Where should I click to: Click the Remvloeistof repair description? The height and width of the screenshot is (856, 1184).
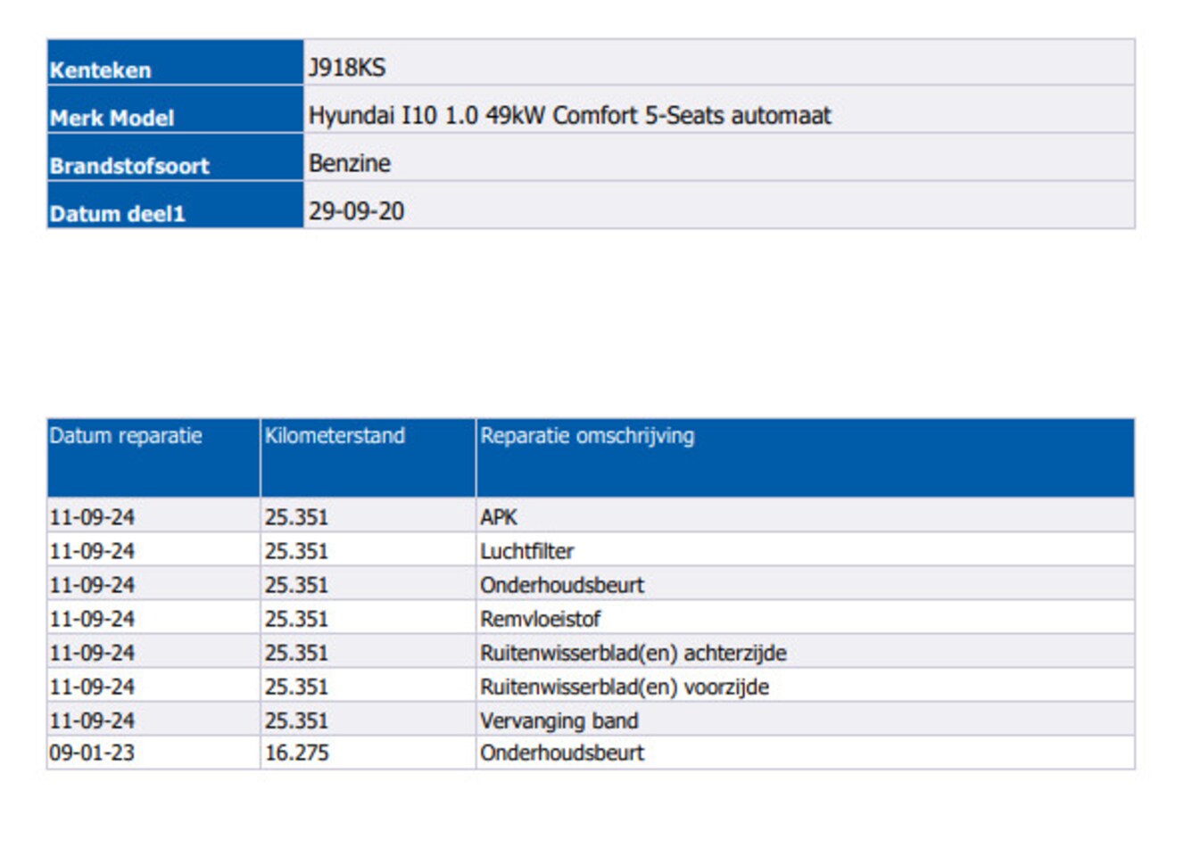click(x=540, y=619)
